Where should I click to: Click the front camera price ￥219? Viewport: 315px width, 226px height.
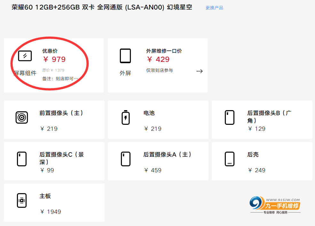(49, 129)
